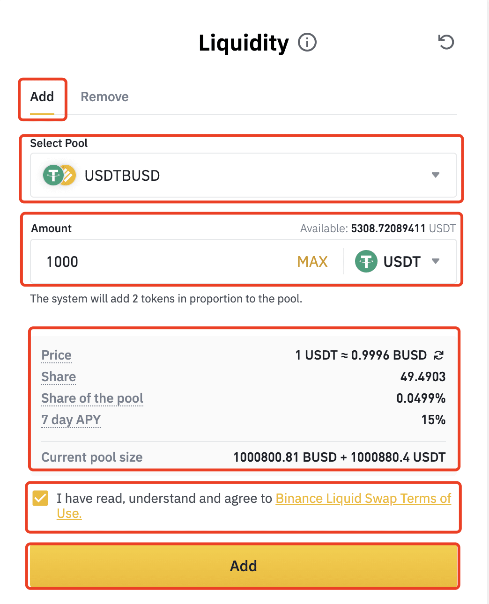
Task: Open the USDTBUSD pool selector
Action: click(244, 175)
